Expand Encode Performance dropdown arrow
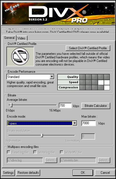This screenshot has height=179, width=116. [x=52, y=77]
